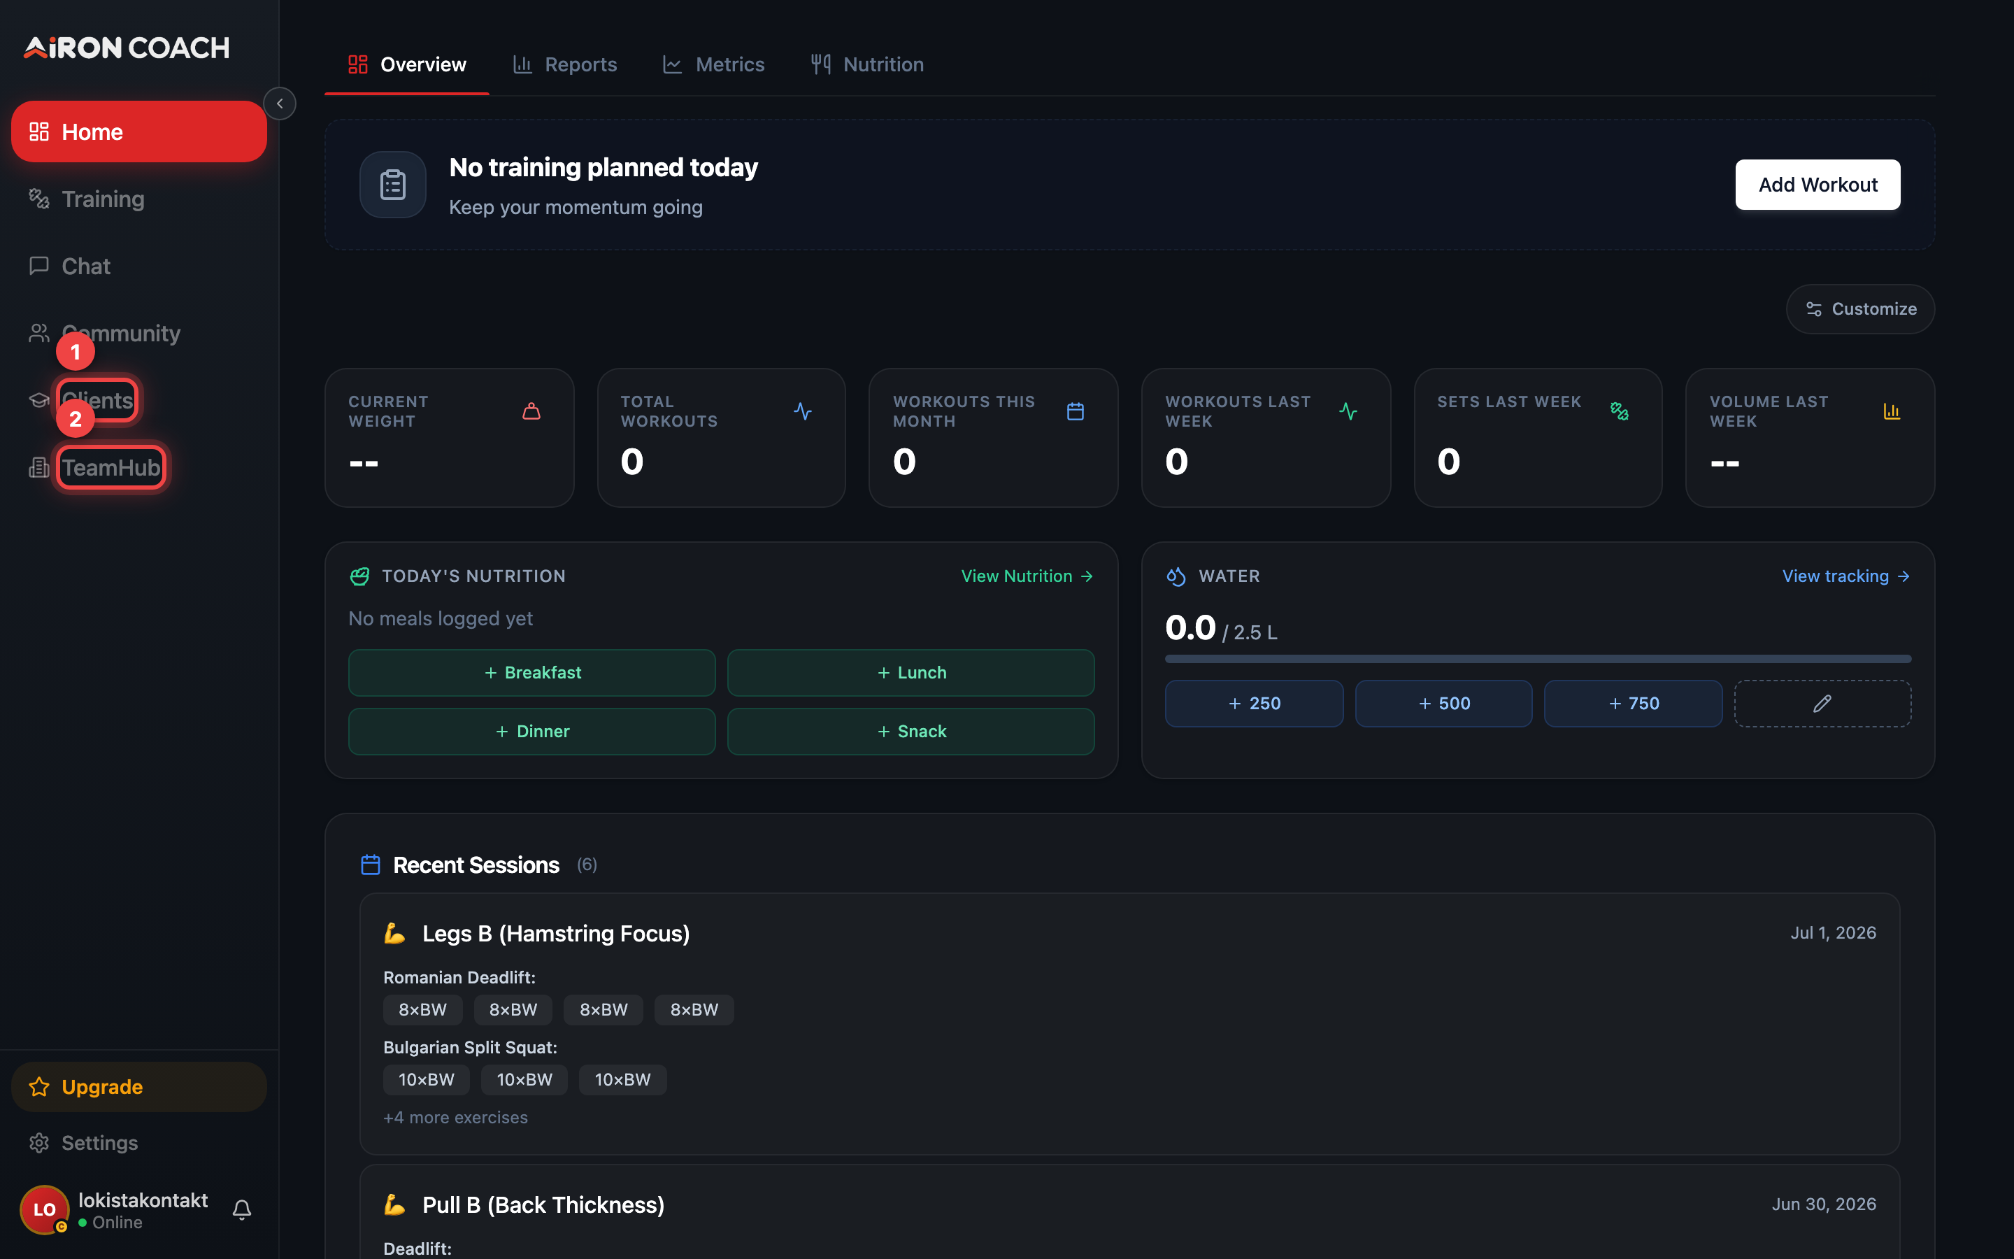This screenshot has width=2014, height=1259.
Task: Open the Community page in the sidebar
Action: pos(139,333)
